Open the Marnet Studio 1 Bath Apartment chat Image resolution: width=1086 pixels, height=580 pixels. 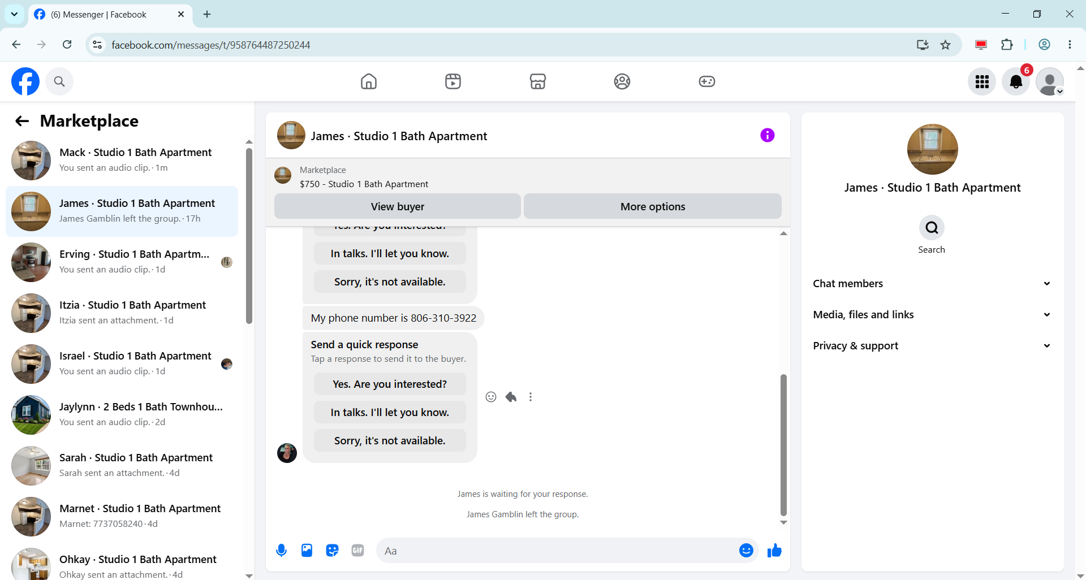click(122, 517)
